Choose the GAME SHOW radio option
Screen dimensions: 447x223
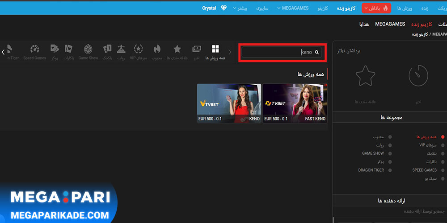tap(390, 153)
